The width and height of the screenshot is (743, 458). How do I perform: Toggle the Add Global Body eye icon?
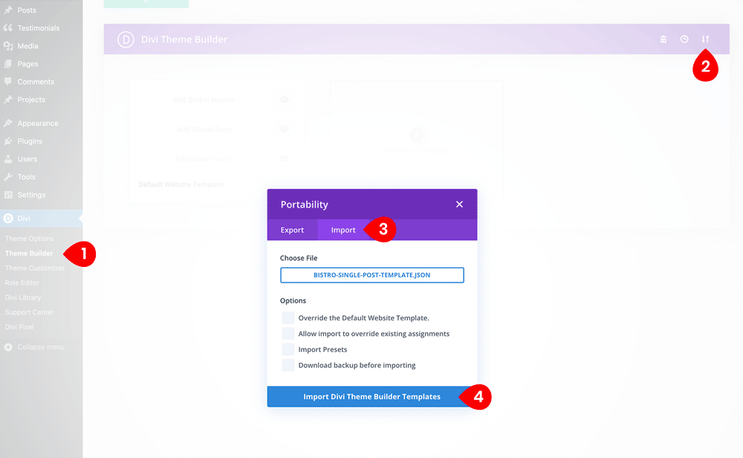(x=284, y=129)
